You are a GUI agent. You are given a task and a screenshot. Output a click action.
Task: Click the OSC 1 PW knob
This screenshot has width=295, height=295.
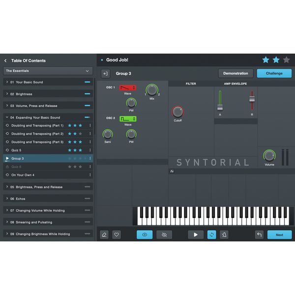[x=131, y=103]
